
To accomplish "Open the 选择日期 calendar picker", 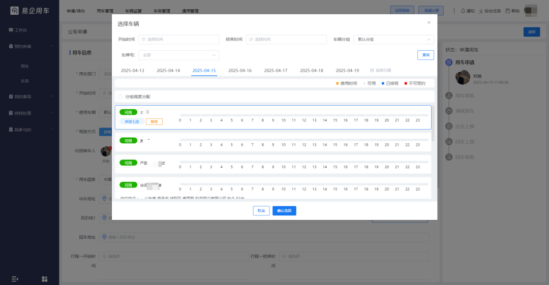I will click(x=381, y=71).
